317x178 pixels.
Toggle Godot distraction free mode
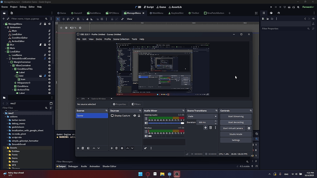click(256, 13)
